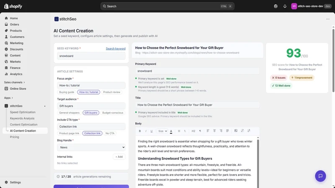Click the seed keyword input field
The height and width of the screenshot is (188, 335).
(91, 56)
